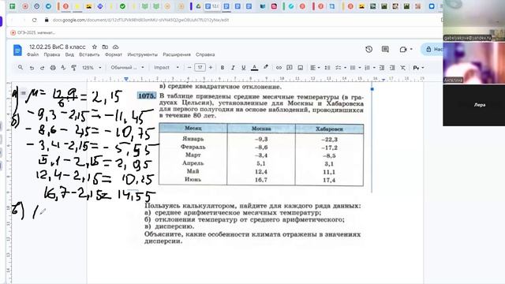Open version history clock icon

369,49
